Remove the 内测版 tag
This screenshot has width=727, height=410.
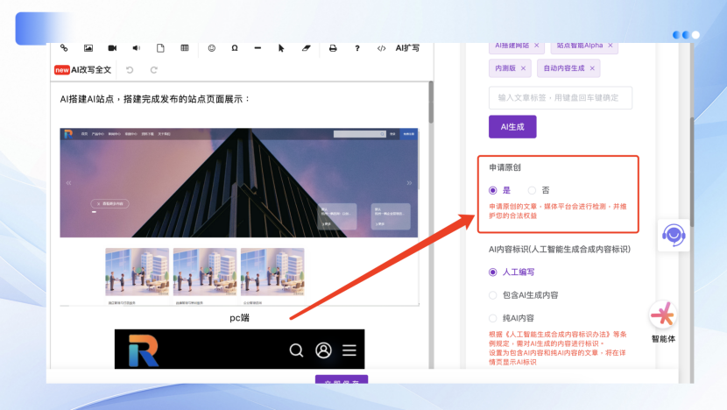click(524, 67)
